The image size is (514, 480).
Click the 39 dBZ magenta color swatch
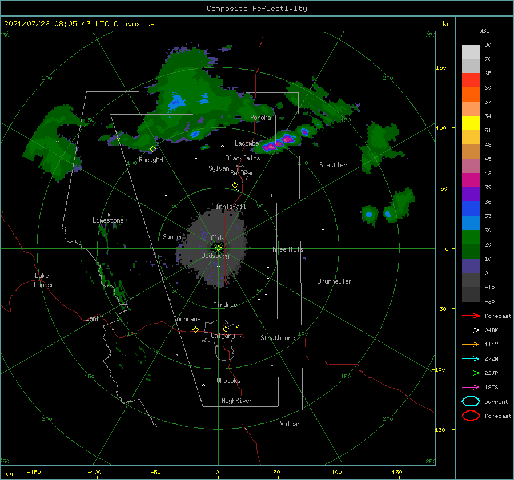coord(471,180)
